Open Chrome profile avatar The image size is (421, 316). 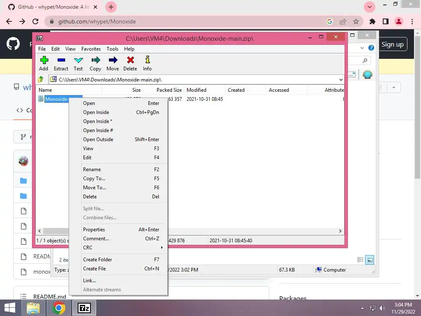tap(399, 21)
